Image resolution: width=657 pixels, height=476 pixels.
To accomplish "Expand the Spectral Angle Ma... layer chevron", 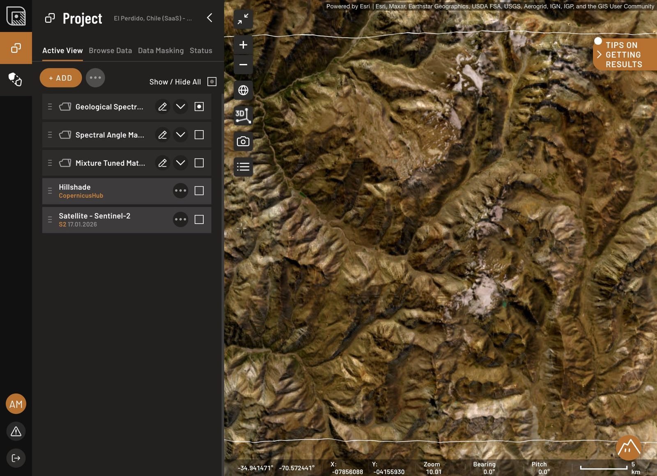I will pos(180,135).
